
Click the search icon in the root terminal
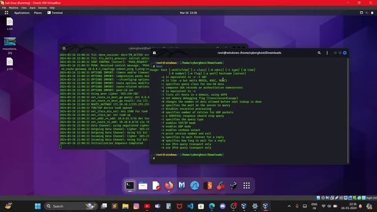coord(319,53)
